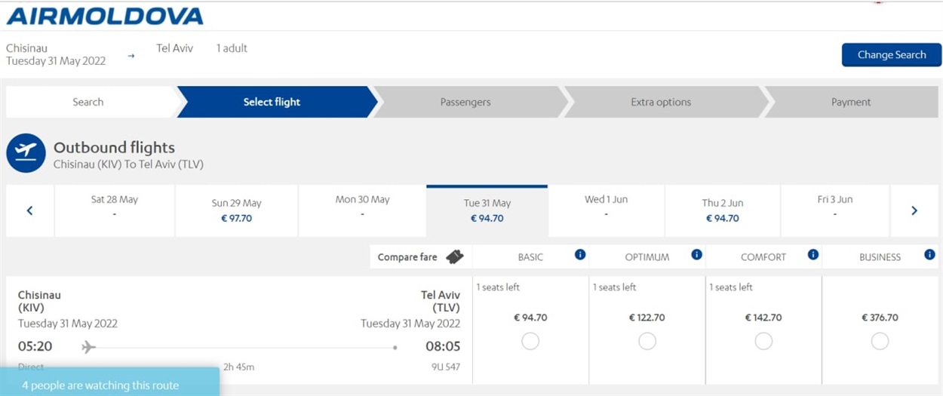This screenshot has width=943, height=396.
Task: Choose the Thu 2 Jun €94.70 tab
Action: pos(723,210)
